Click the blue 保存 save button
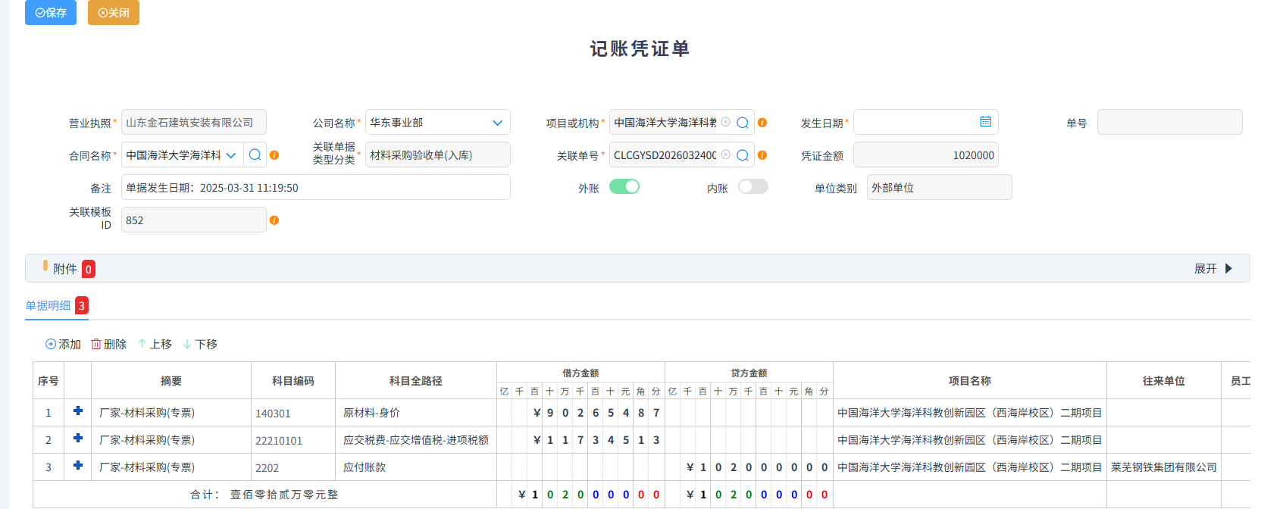Image resolution: width=1261 pixels, height=509 pixels. pos(51,12)
